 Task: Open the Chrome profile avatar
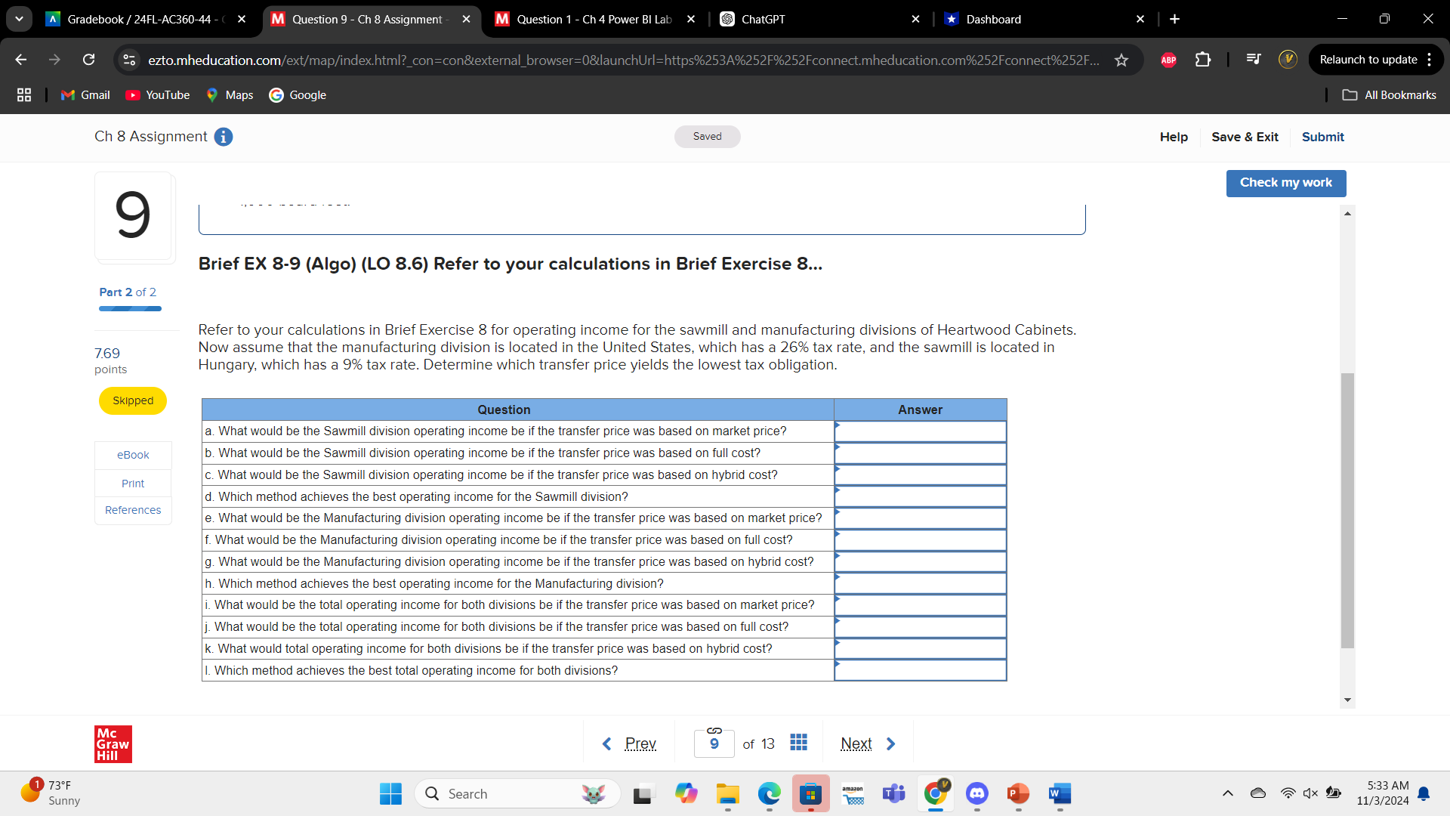(1288, 59)
